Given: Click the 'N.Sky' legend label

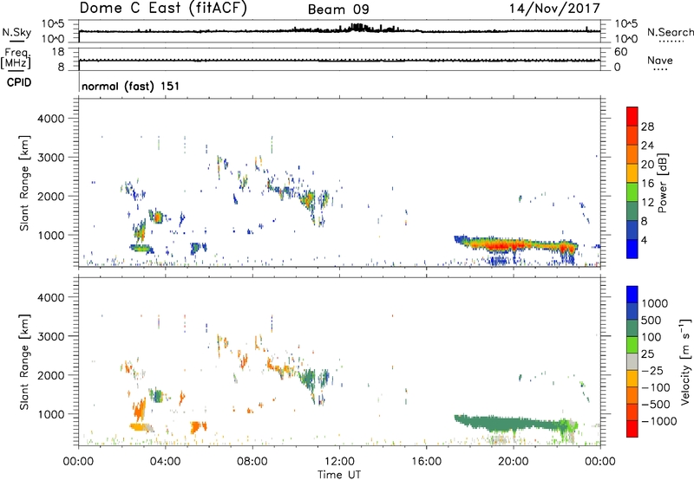Looking at the screenshot, I should pyautogui.click(x=16, y=32).
